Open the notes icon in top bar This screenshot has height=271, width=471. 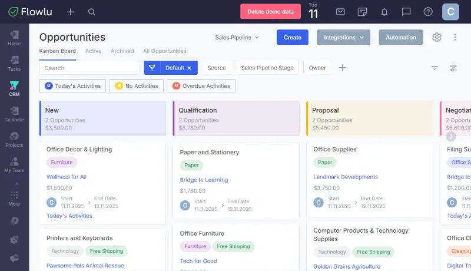362,12
